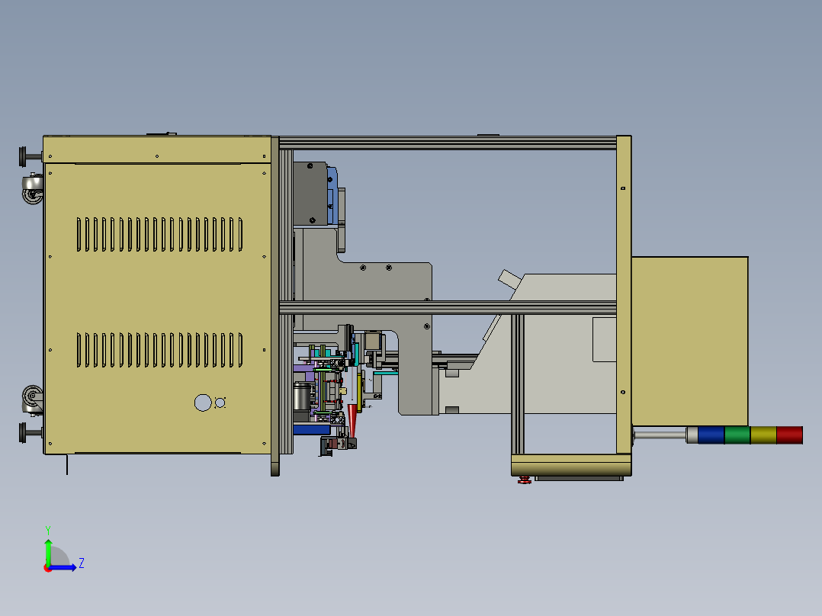The width and height of the screenshot is (822, 616).
Task: Select the green segment of the signal tower light
Action: pyautogui.click(x=737, y=435)
